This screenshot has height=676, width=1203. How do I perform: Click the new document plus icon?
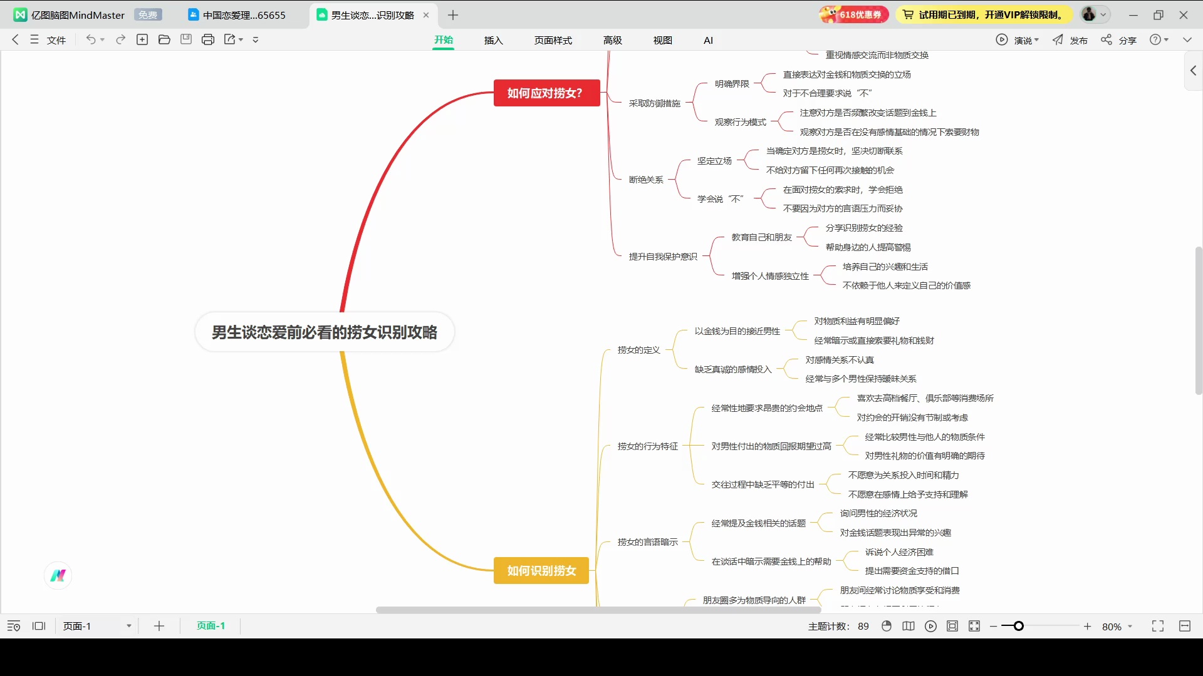142,39
